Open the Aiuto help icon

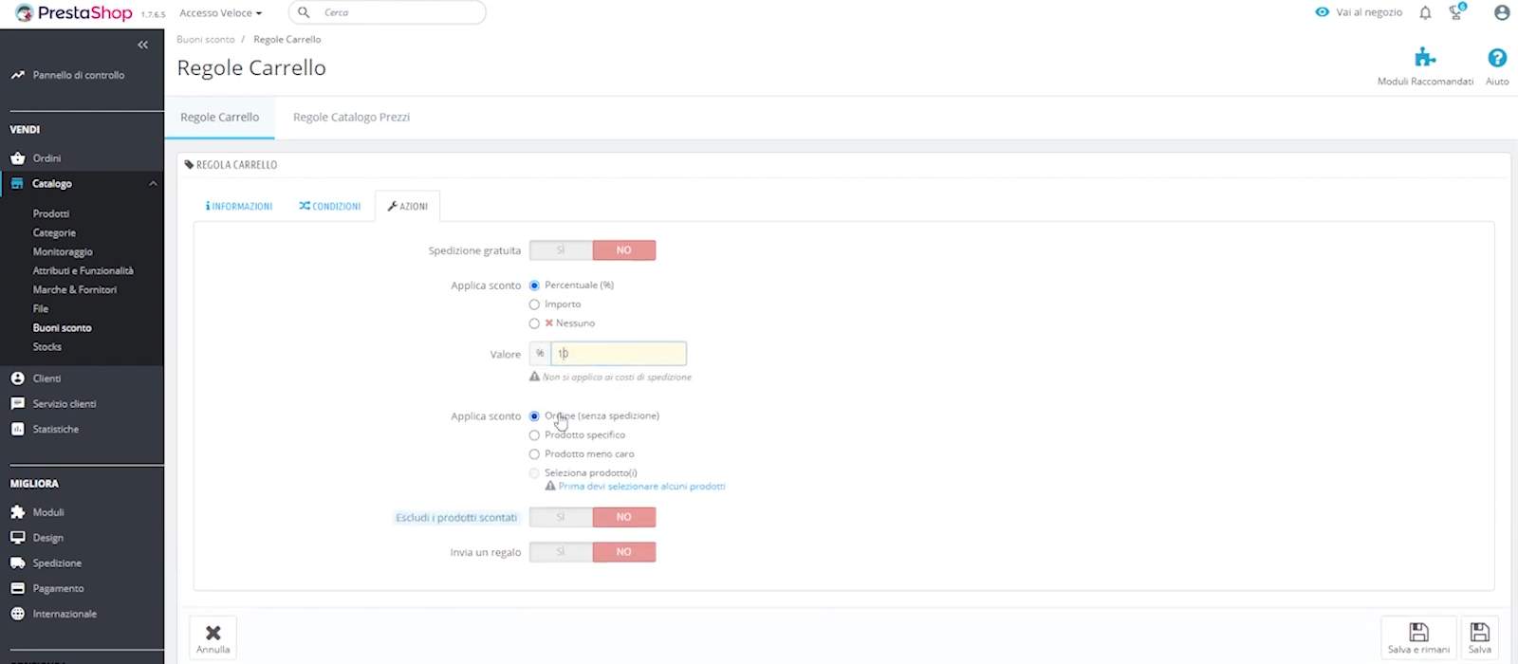[x=1496, y=59]
